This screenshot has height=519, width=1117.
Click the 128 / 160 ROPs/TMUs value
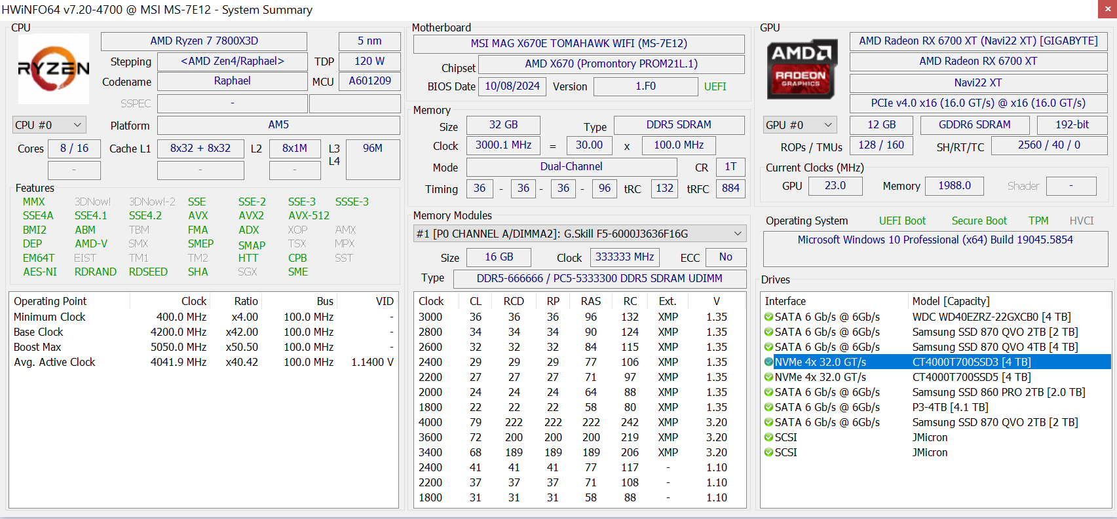point(881,145)
